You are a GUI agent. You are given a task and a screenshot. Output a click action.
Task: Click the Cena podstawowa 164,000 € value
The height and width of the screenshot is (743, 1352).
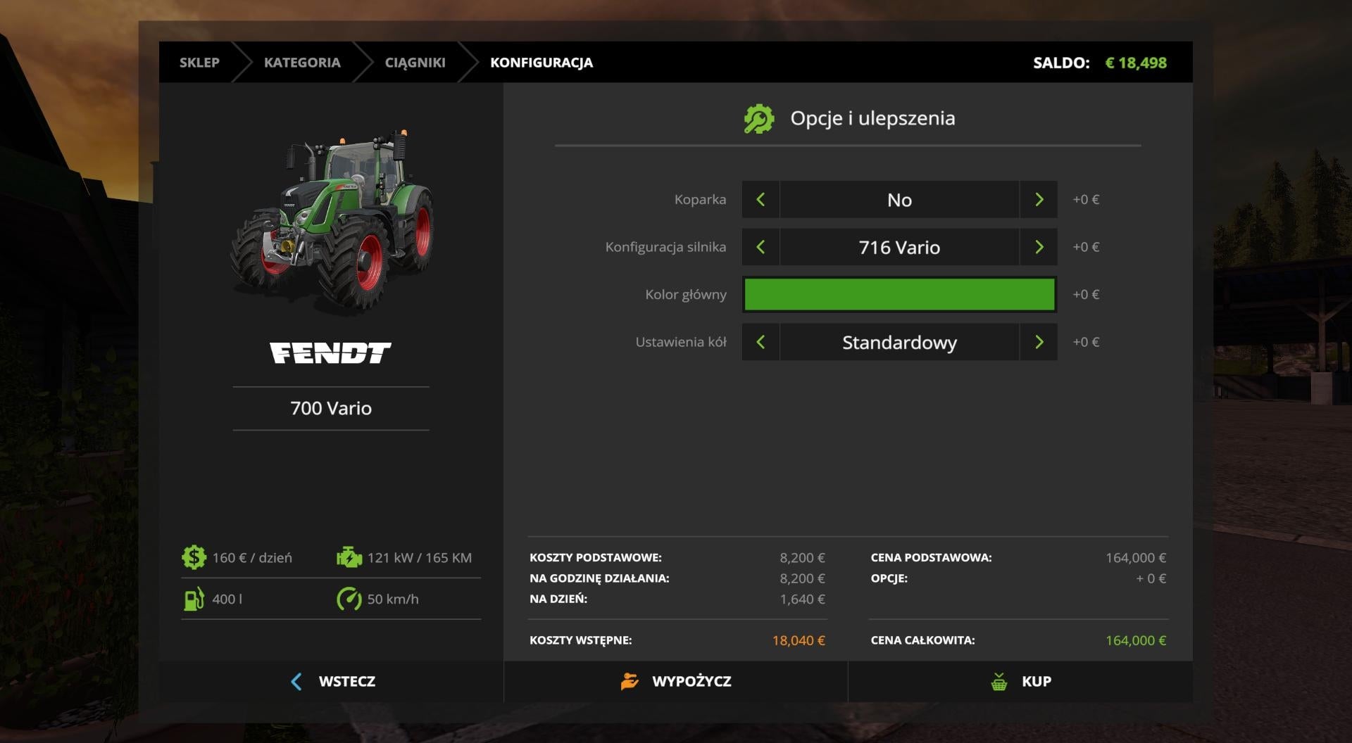1136,558
